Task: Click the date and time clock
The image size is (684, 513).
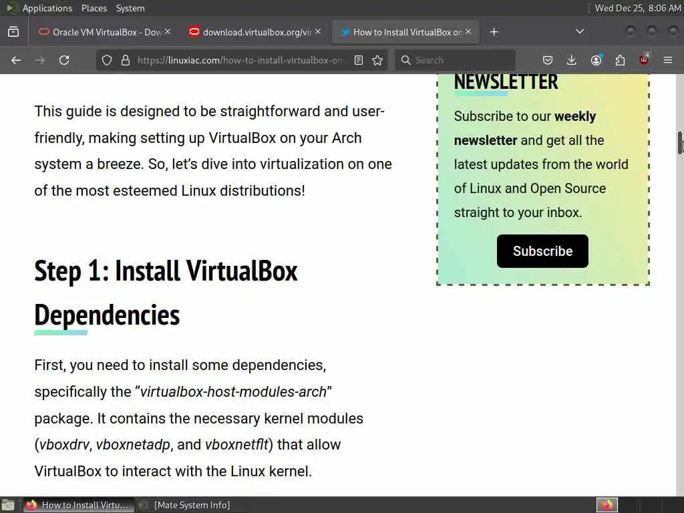Action: [x=638, y=8]
